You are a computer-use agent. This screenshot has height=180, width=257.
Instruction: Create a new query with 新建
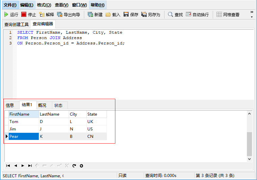[x=95, y=14]
